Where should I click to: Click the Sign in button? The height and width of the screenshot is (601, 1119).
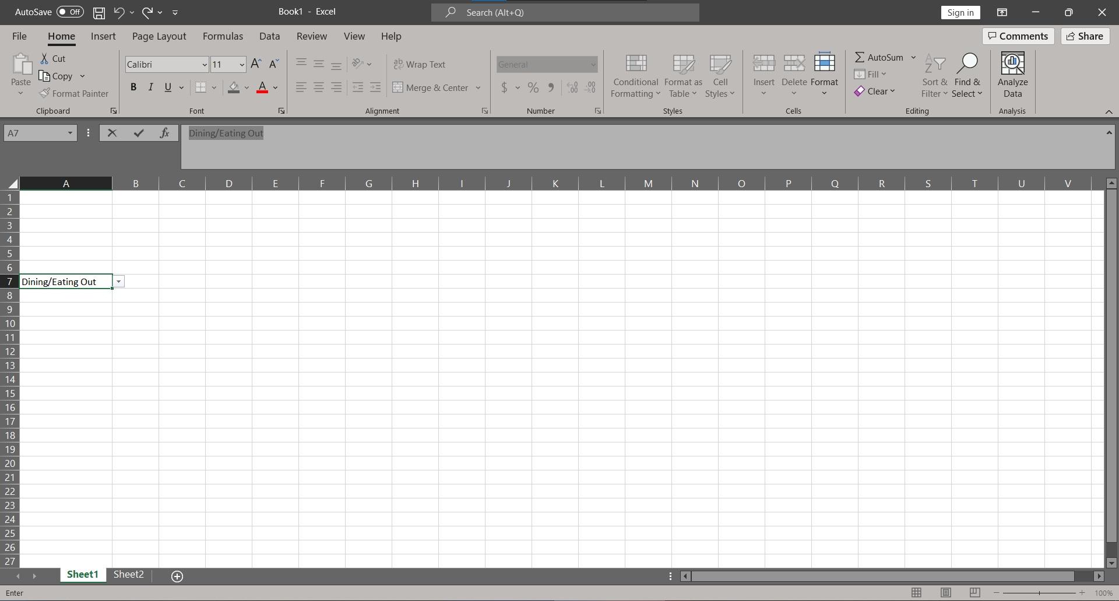[960, 12]
